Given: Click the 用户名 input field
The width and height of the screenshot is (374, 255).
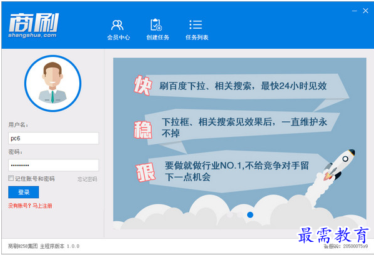Looking at the screenshot, I should (54, 138).
